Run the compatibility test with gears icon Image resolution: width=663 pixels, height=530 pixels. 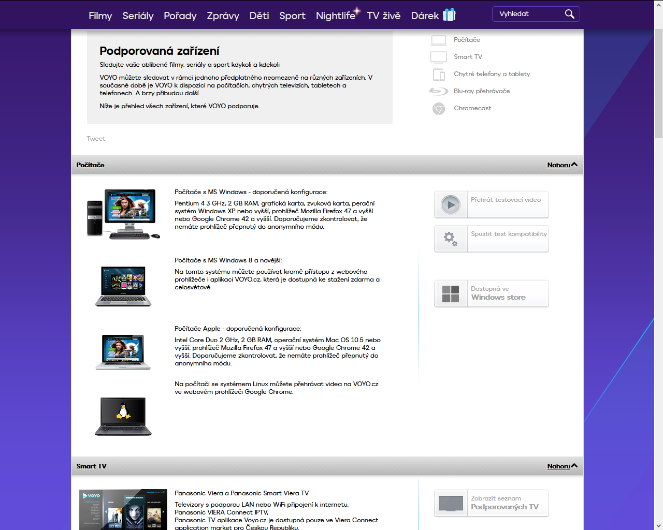(491, 239)
